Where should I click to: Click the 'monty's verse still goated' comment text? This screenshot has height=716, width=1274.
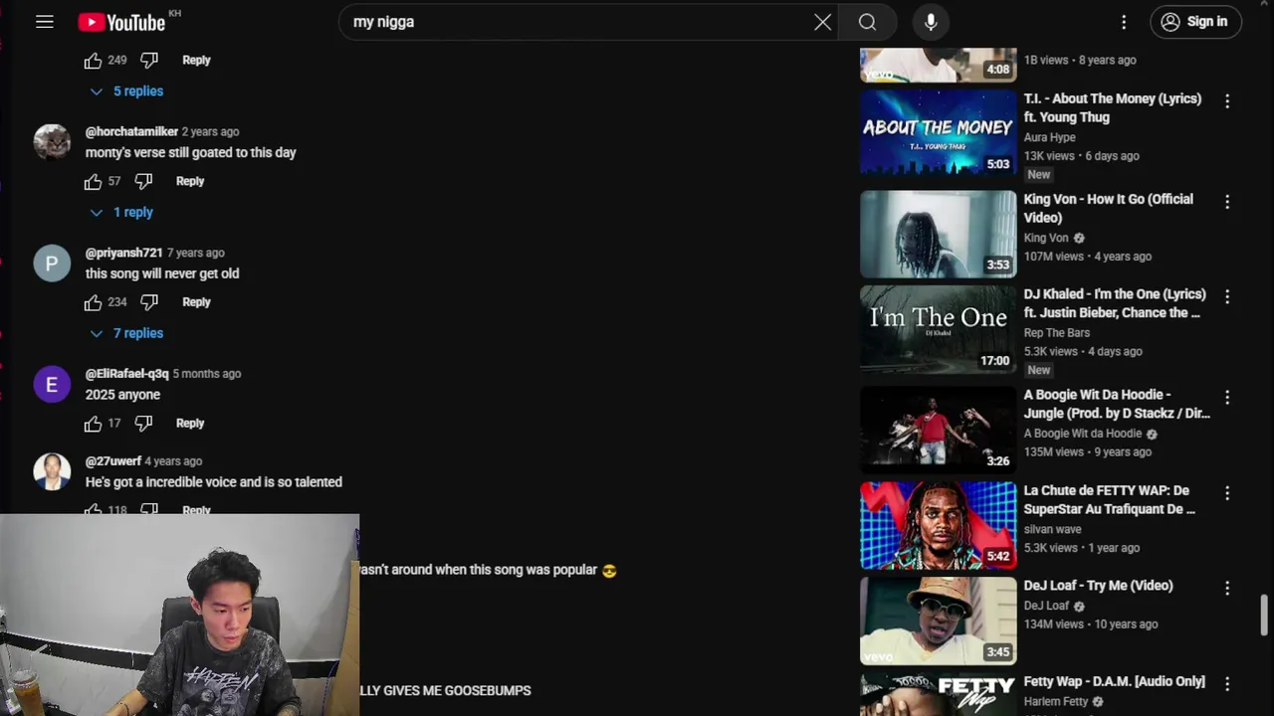point(191,153)
